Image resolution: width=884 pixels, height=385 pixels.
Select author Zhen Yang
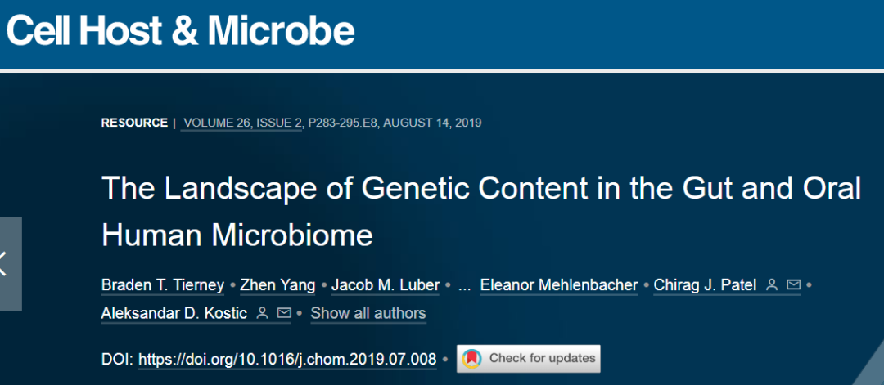277,285
